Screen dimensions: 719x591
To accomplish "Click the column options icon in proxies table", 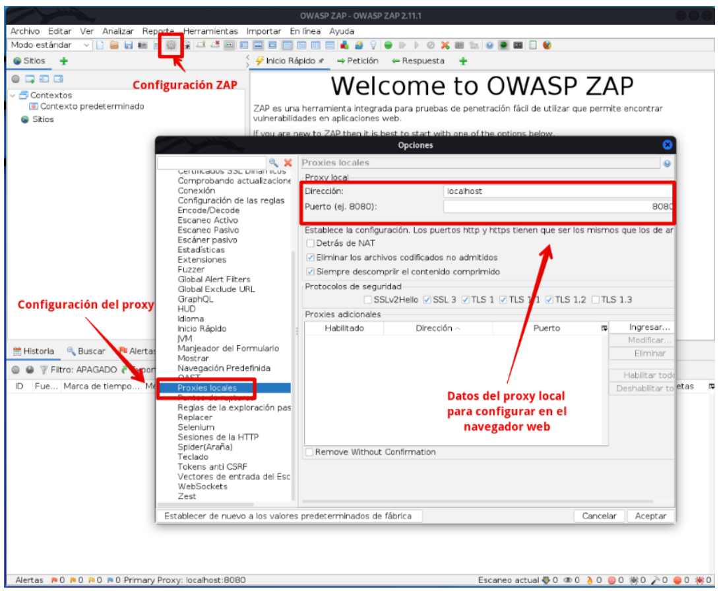I will coord(604,328).
